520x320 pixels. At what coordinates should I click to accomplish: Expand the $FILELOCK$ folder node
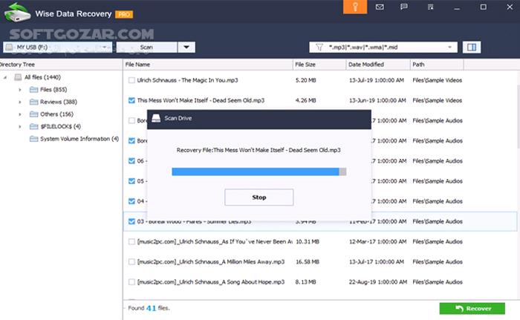coord(20,127)
